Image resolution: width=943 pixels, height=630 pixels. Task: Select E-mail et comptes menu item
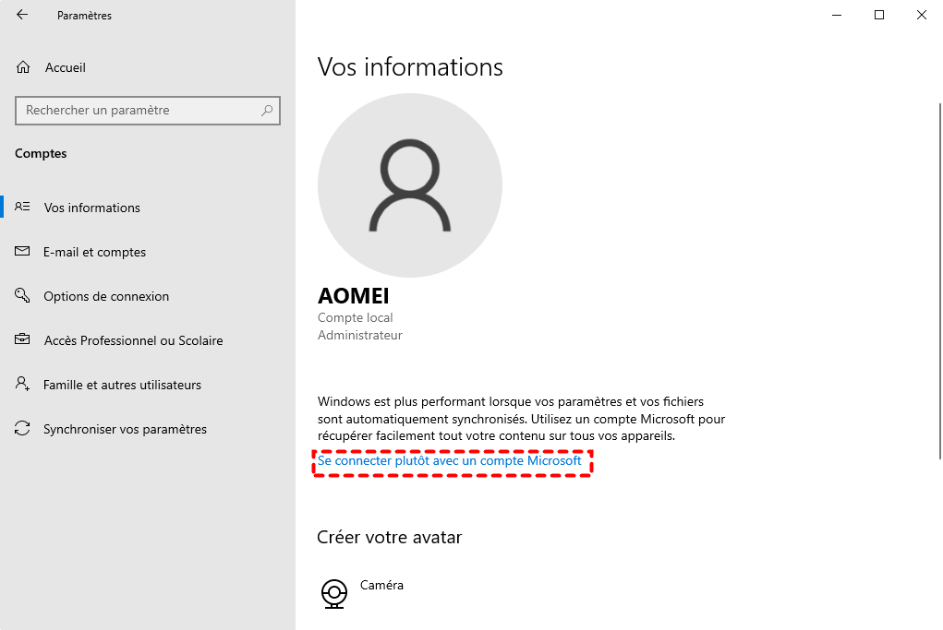94,252
